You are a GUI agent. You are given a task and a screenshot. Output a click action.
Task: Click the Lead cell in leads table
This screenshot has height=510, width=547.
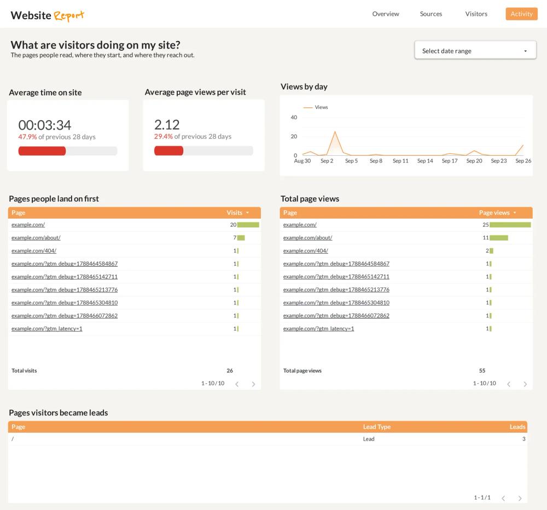(369, 439)
